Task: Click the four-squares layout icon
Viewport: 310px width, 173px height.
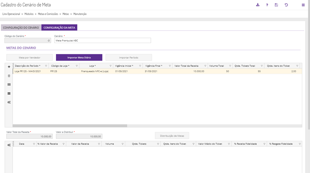Action: 9,94
